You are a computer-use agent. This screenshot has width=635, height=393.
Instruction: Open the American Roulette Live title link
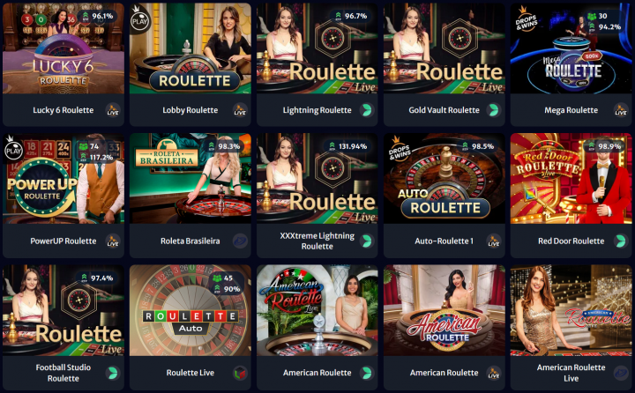pyautogui.click(x=571, y=373)
